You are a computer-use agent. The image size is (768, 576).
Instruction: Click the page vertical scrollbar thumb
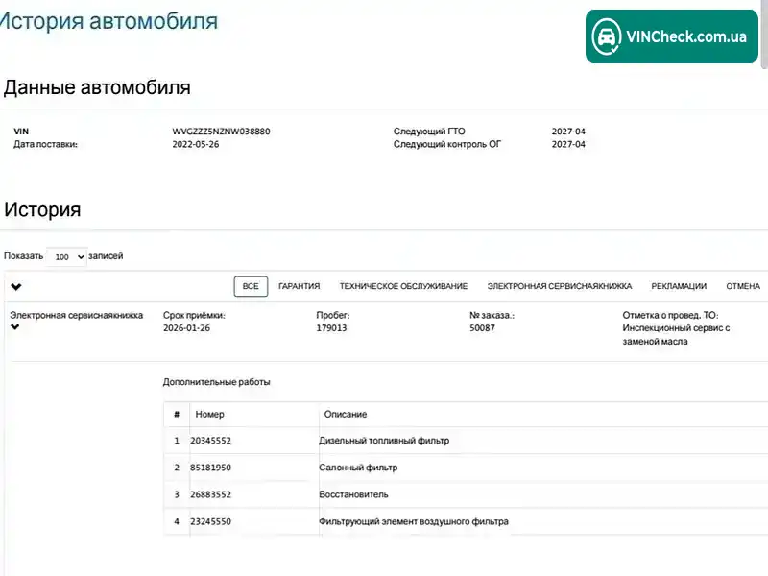click(764, 35)
